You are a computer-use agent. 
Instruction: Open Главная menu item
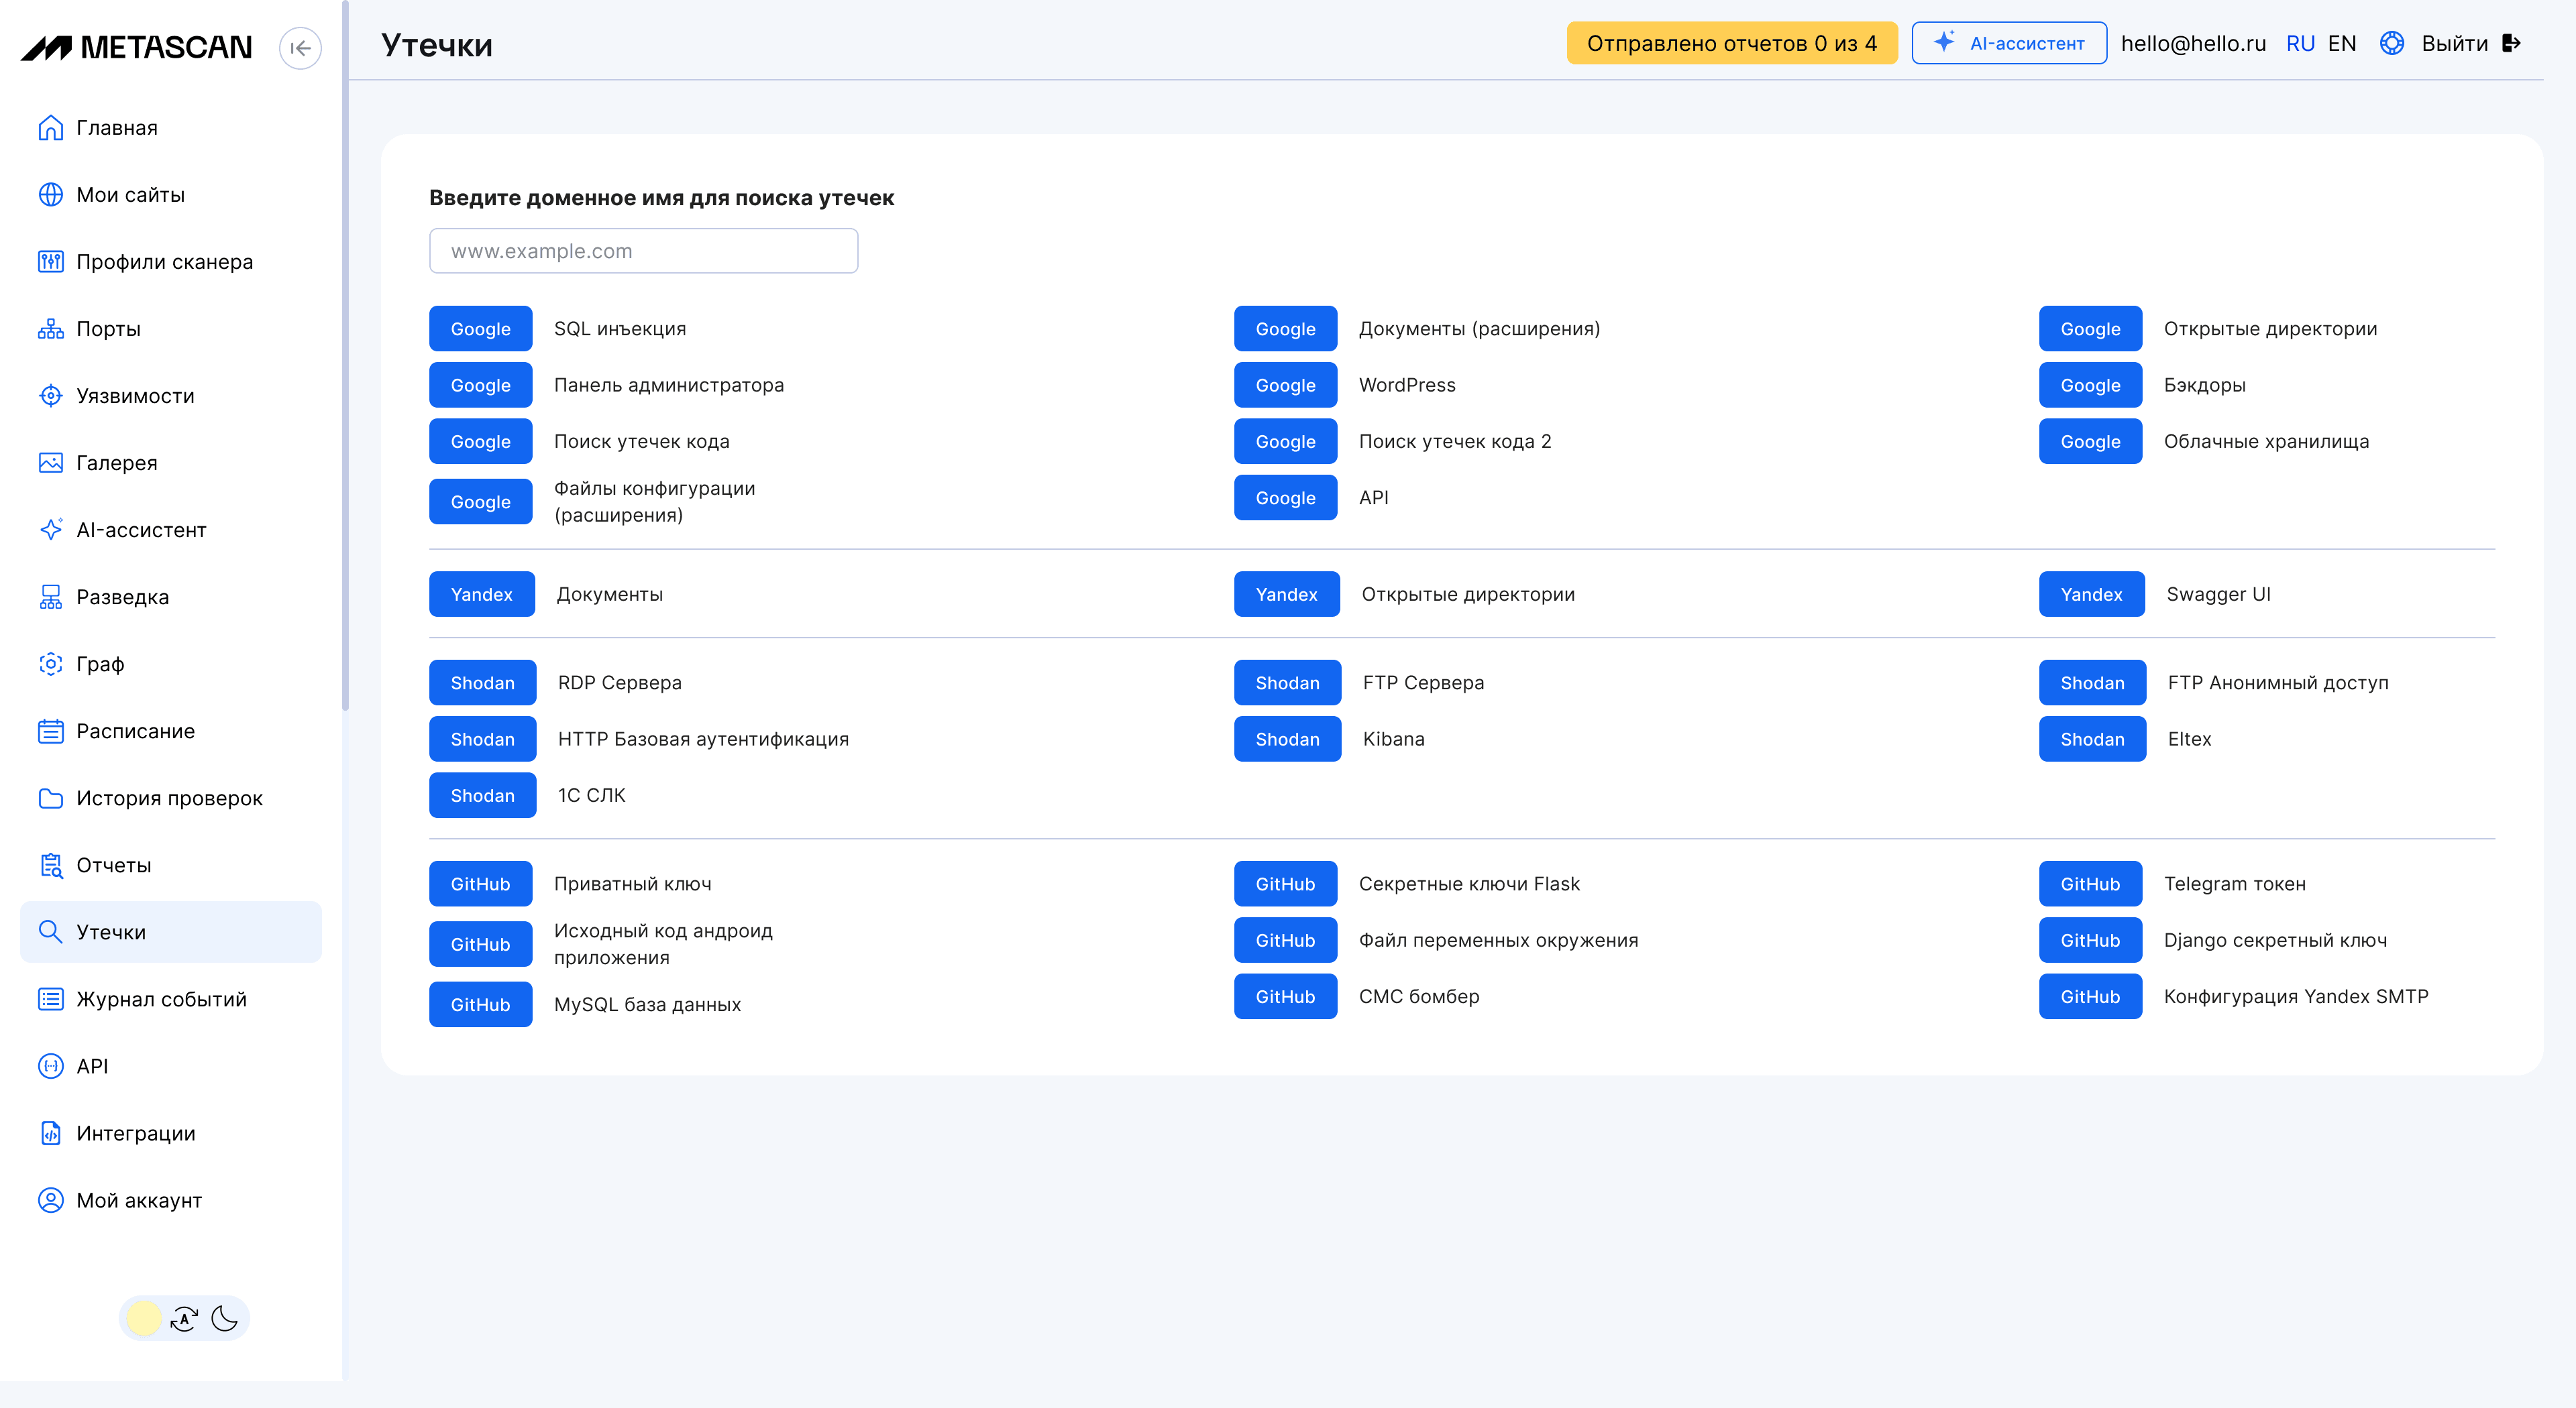(x=171, y=128)
